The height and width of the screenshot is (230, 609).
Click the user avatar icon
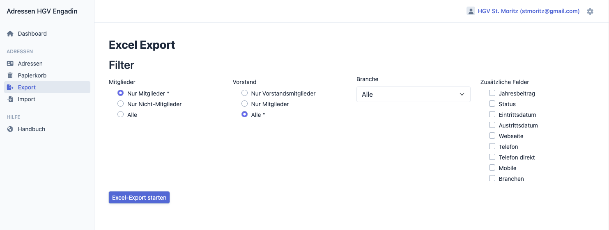point(471,11)
